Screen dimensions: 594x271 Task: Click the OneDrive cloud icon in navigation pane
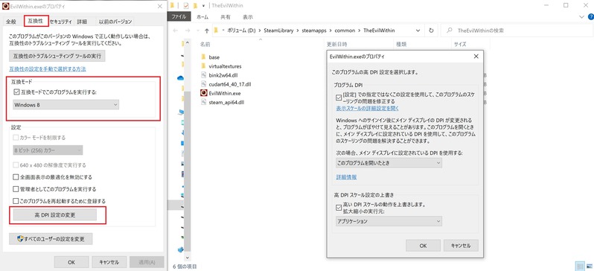tap(180, 77)
